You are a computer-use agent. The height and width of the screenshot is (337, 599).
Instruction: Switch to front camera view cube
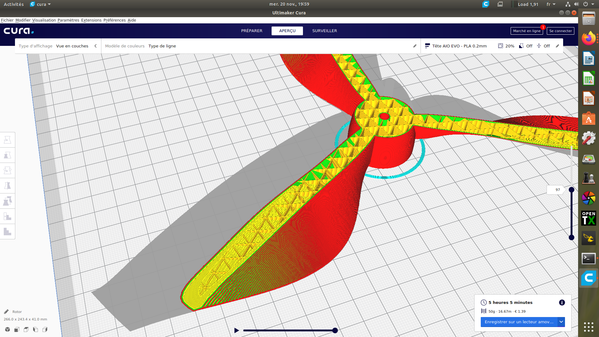tap(17, 330)
